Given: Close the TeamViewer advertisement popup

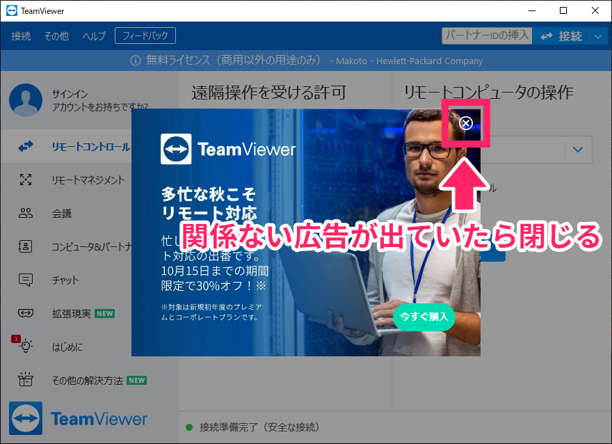Looking at the screenshot, I should click(x=466, y=123).
